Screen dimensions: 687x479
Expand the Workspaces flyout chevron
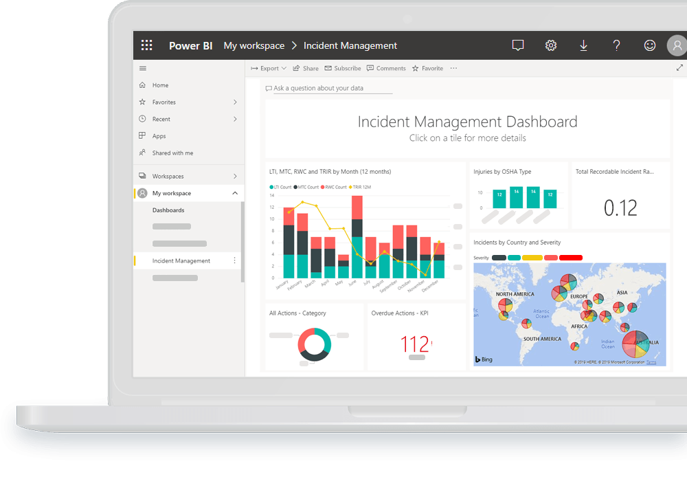click(x=235, y=176)
